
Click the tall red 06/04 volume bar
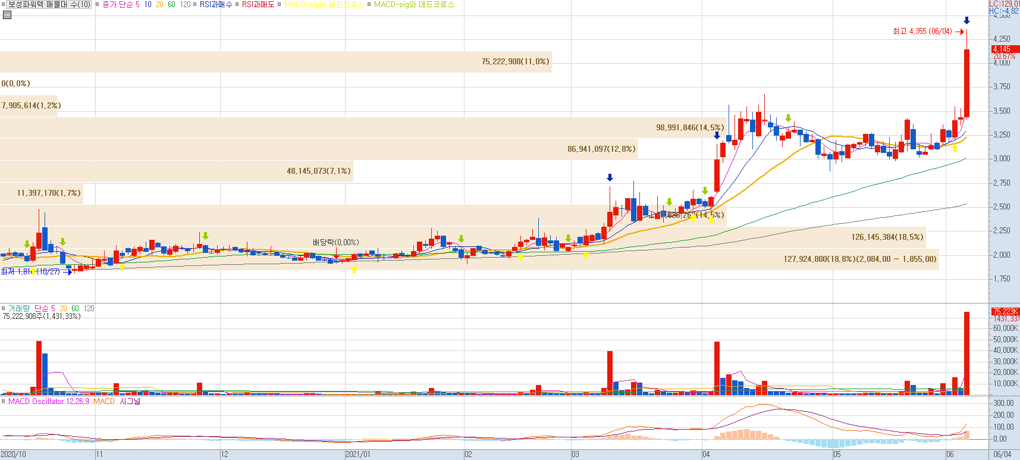(x=967, y=353)
